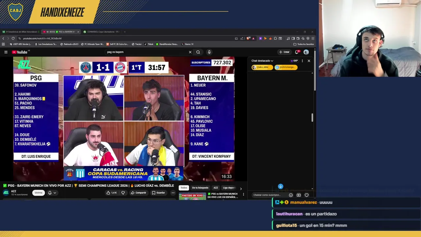
Task: Close the live chat panel
Action: tap(309, 61)
